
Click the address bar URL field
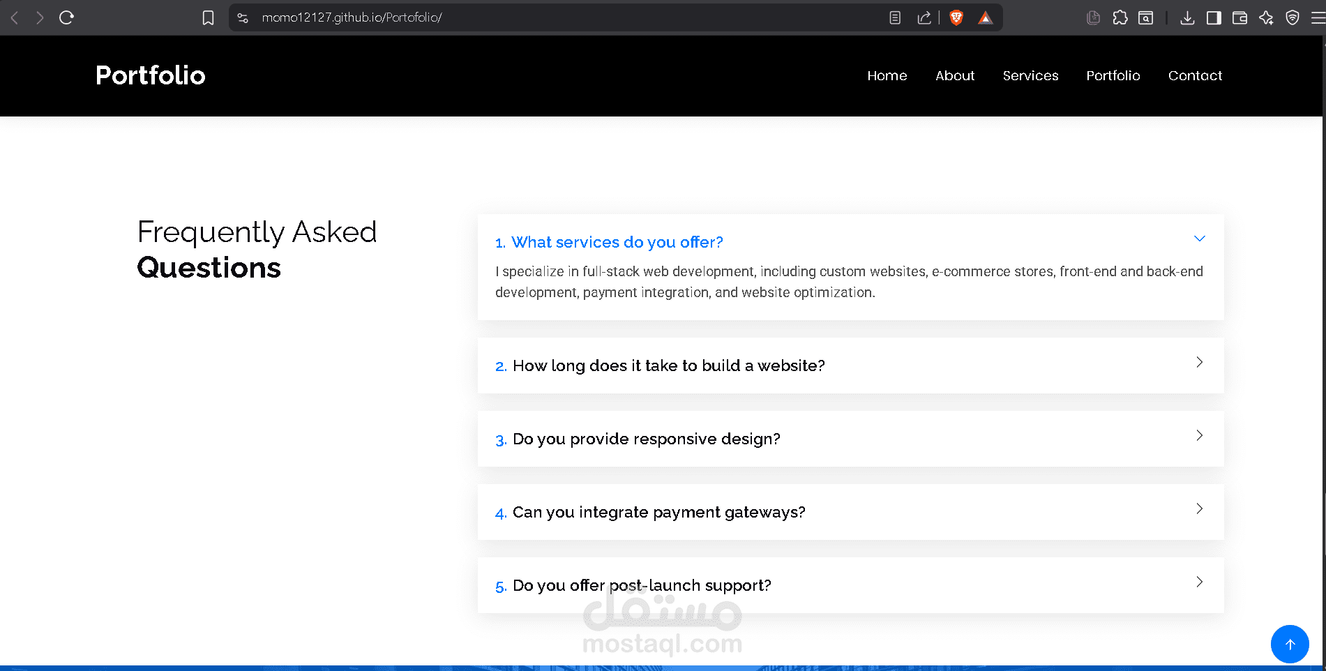(x=558, y=17)
